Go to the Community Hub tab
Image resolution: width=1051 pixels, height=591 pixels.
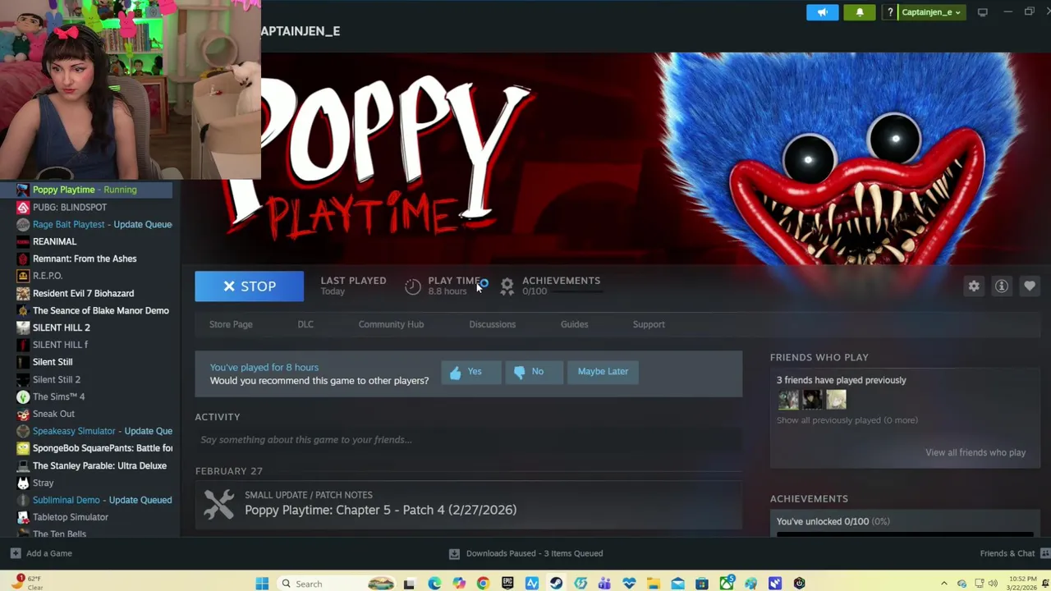[x=391, y=324]
